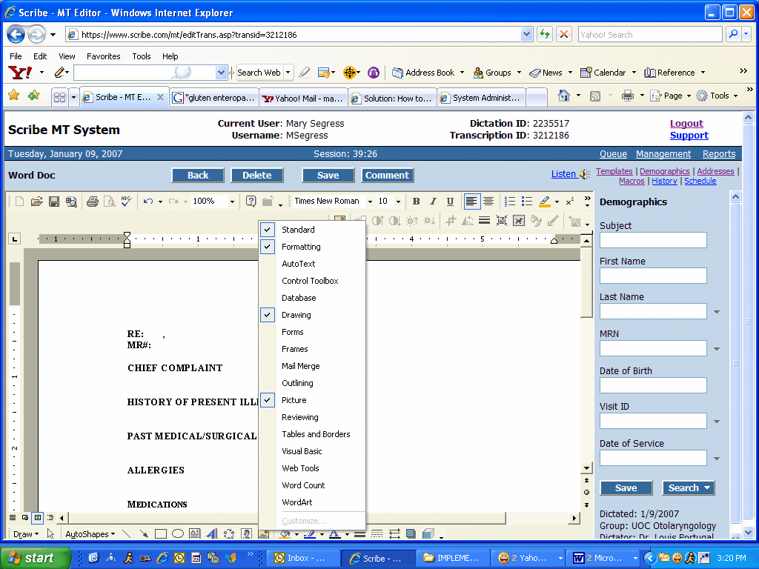Click the Undo arrow icon
Image resolution: width=759 pixels, height=569 pixels.
[148, 202]
